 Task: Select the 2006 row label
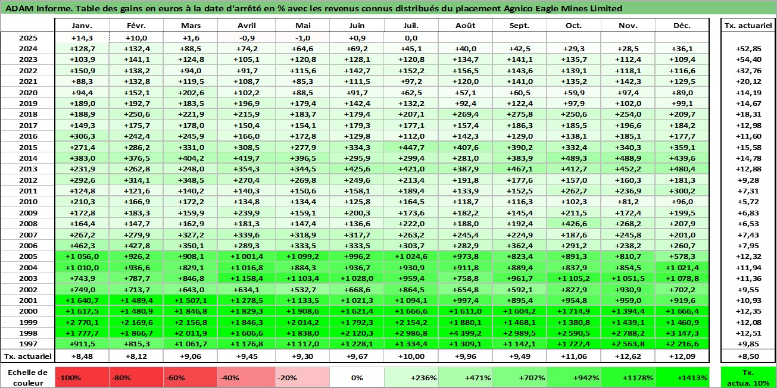pyautogui.click(x=27, y=246)
